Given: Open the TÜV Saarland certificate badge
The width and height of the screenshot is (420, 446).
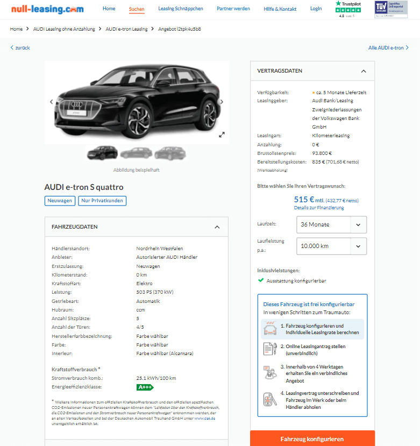Looking at the screenshot, I should (x=391, y=9).
